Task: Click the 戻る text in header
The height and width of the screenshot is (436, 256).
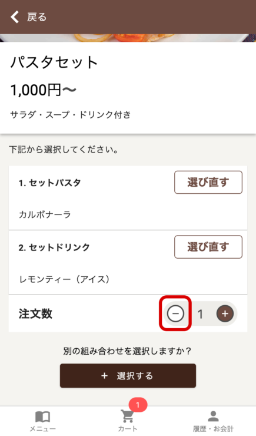Action: [36, 17]
